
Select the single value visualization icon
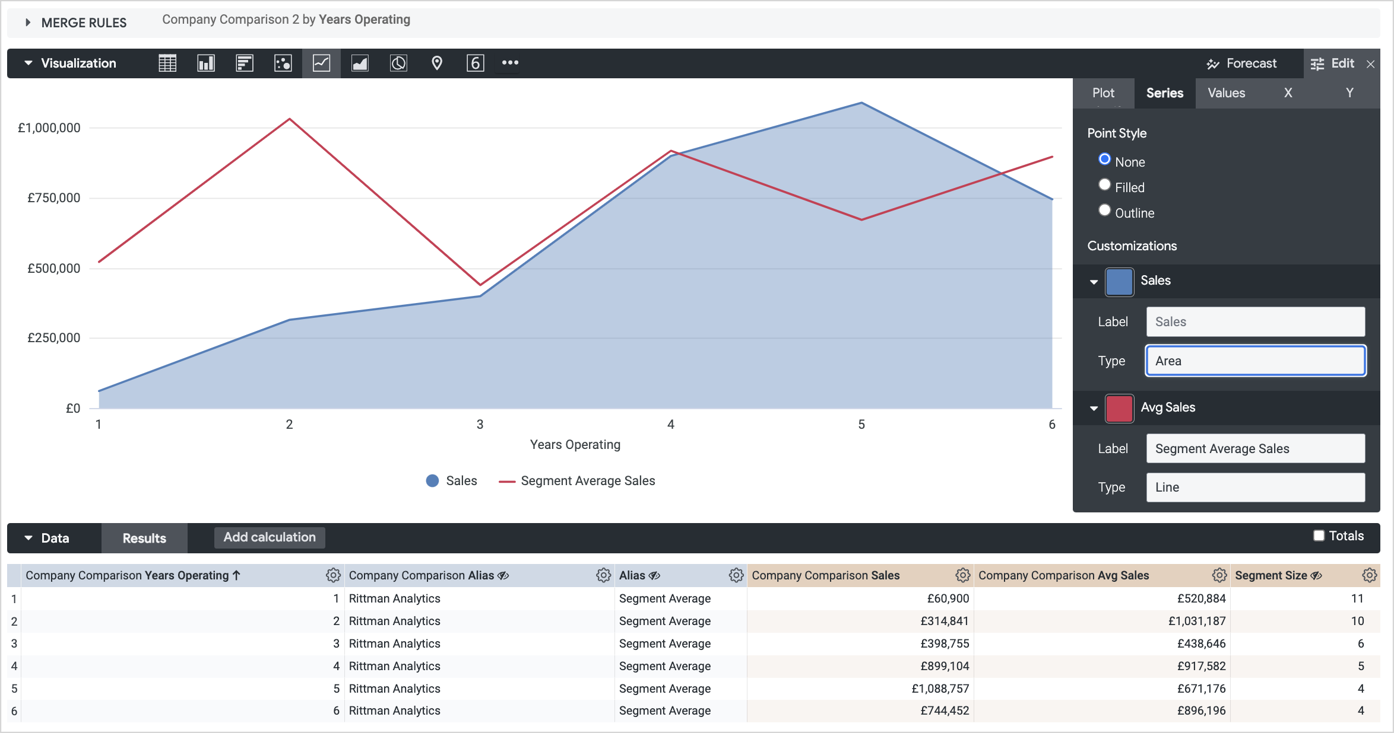pos(475,63)
